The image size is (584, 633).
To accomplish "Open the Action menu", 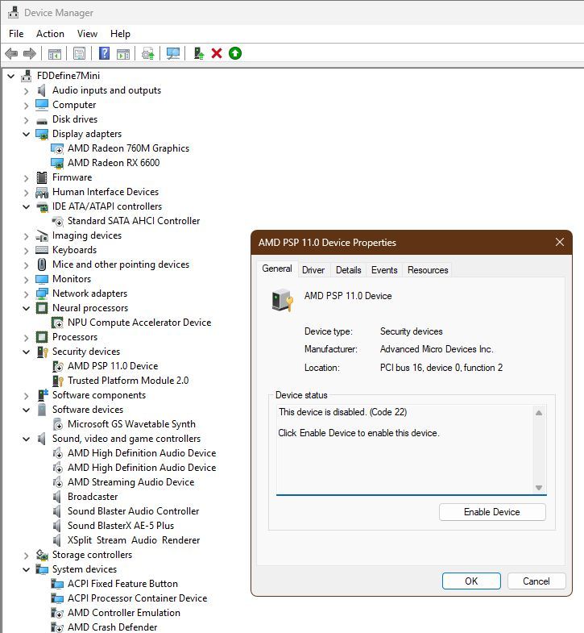I will point(50,34).
